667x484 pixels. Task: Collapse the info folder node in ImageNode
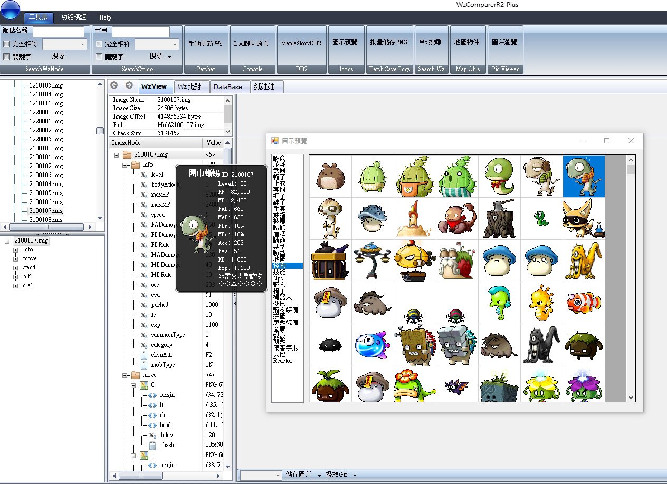click(125, 164)
